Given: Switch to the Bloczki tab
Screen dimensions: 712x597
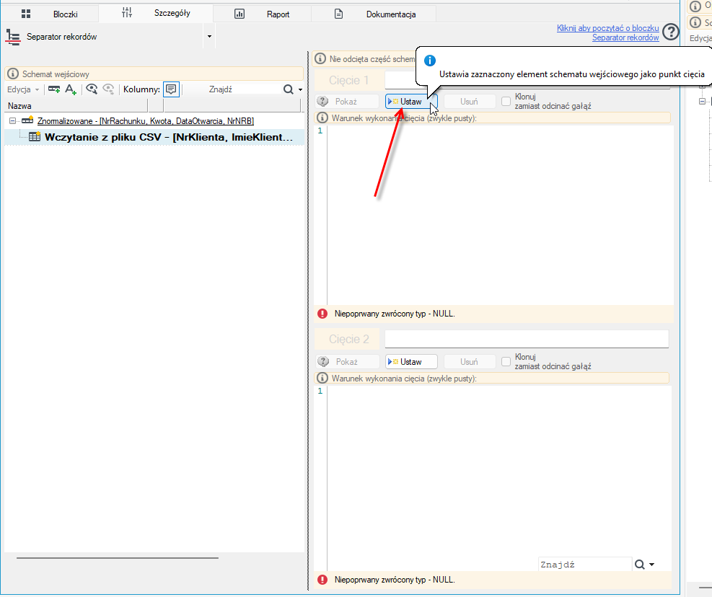Looking at the screenshot, I should pos(50,14).
